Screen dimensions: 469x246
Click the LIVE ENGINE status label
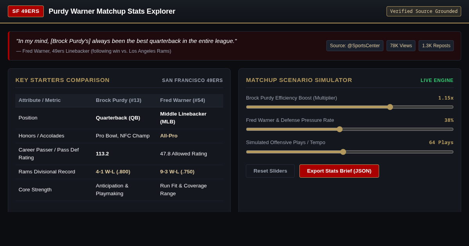click(x=437, y=80)
